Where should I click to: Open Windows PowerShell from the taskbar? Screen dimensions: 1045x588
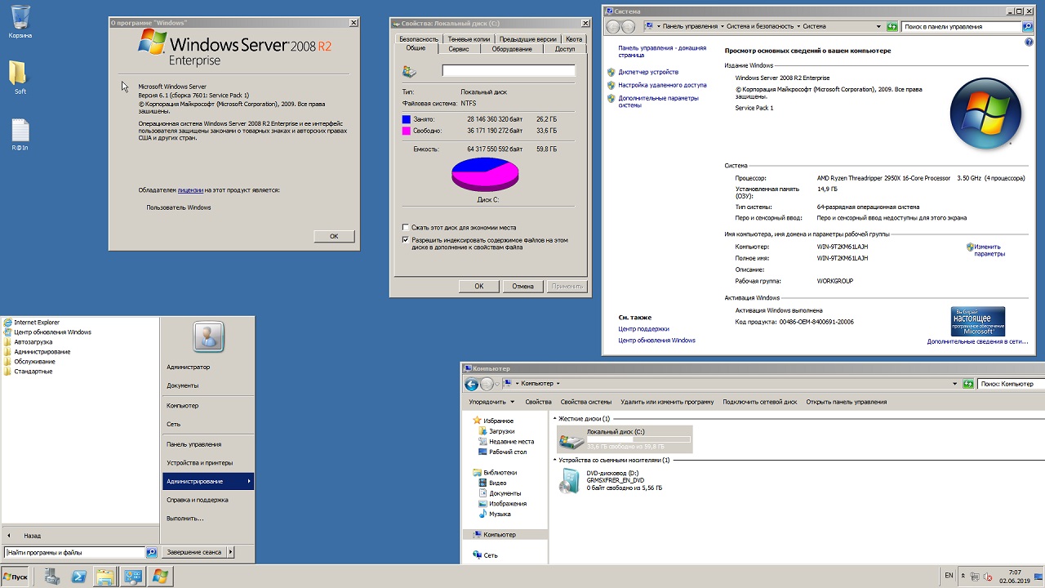pyautogui.click(x=78, y=577)
